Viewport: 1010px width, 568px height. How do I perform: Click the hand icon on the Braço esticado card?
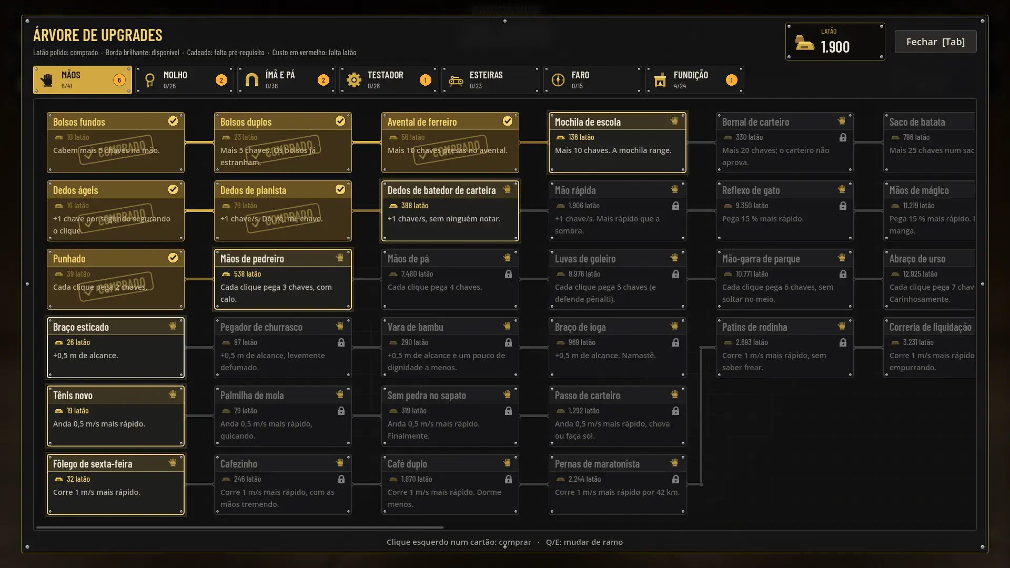[173, 326]
